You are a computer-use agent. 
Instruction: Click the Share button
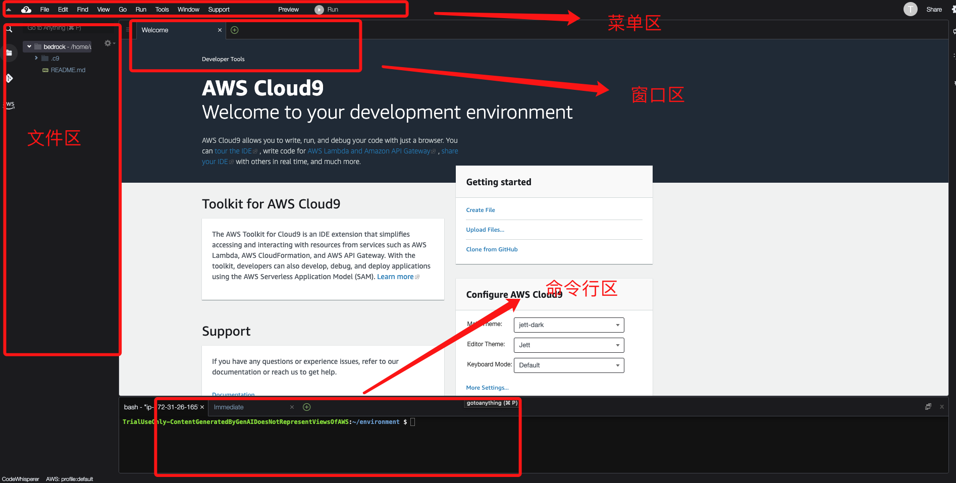point(934,10)
